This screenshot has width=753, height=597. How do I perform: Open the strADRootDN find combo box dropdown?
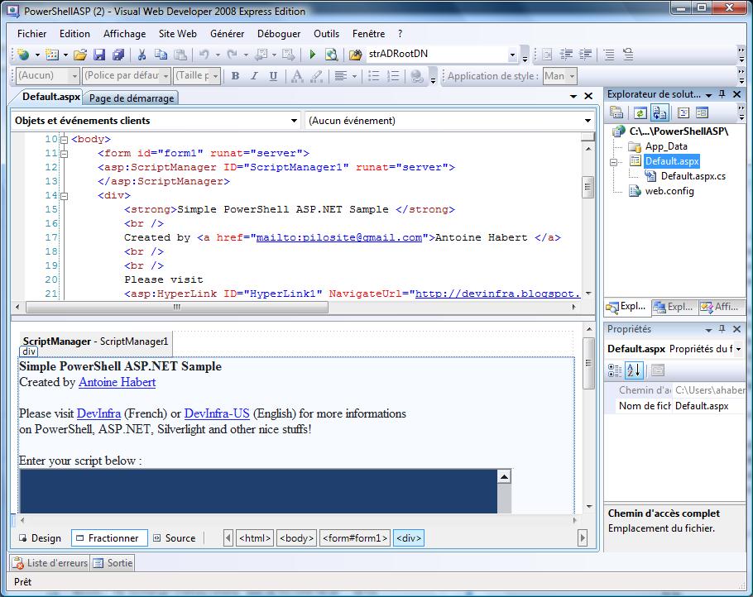click(512, 55)
